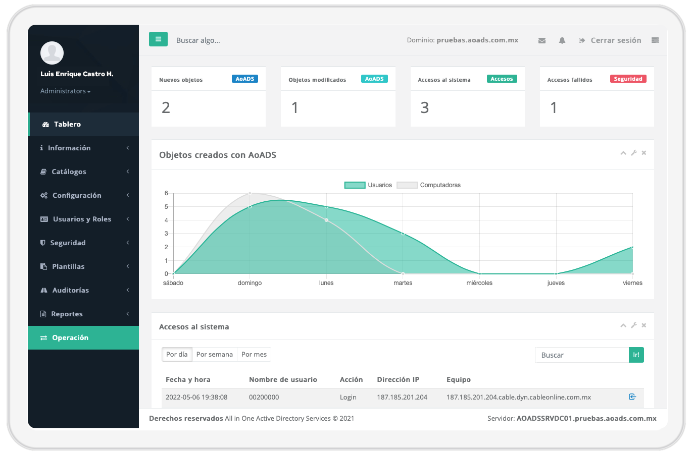Click the domain pruebas.aoads.com.mx text
Viewport: 692px width, 455px height.
pos(477,40)
